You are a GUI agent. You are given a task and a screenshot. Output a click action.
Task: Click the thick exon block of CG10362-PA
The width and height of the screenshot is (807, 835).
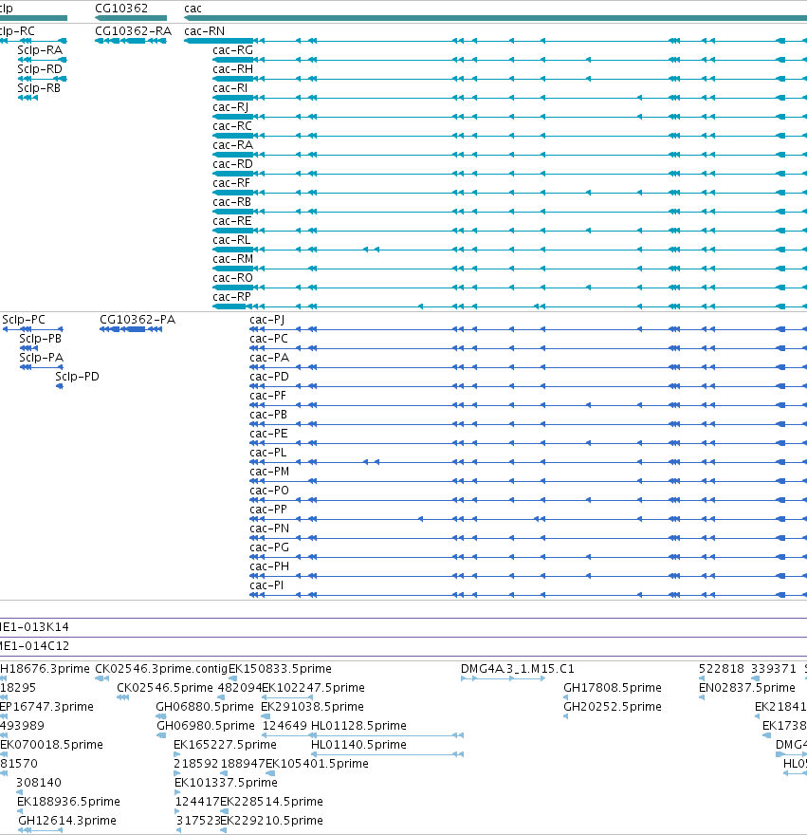click(136, 329)
